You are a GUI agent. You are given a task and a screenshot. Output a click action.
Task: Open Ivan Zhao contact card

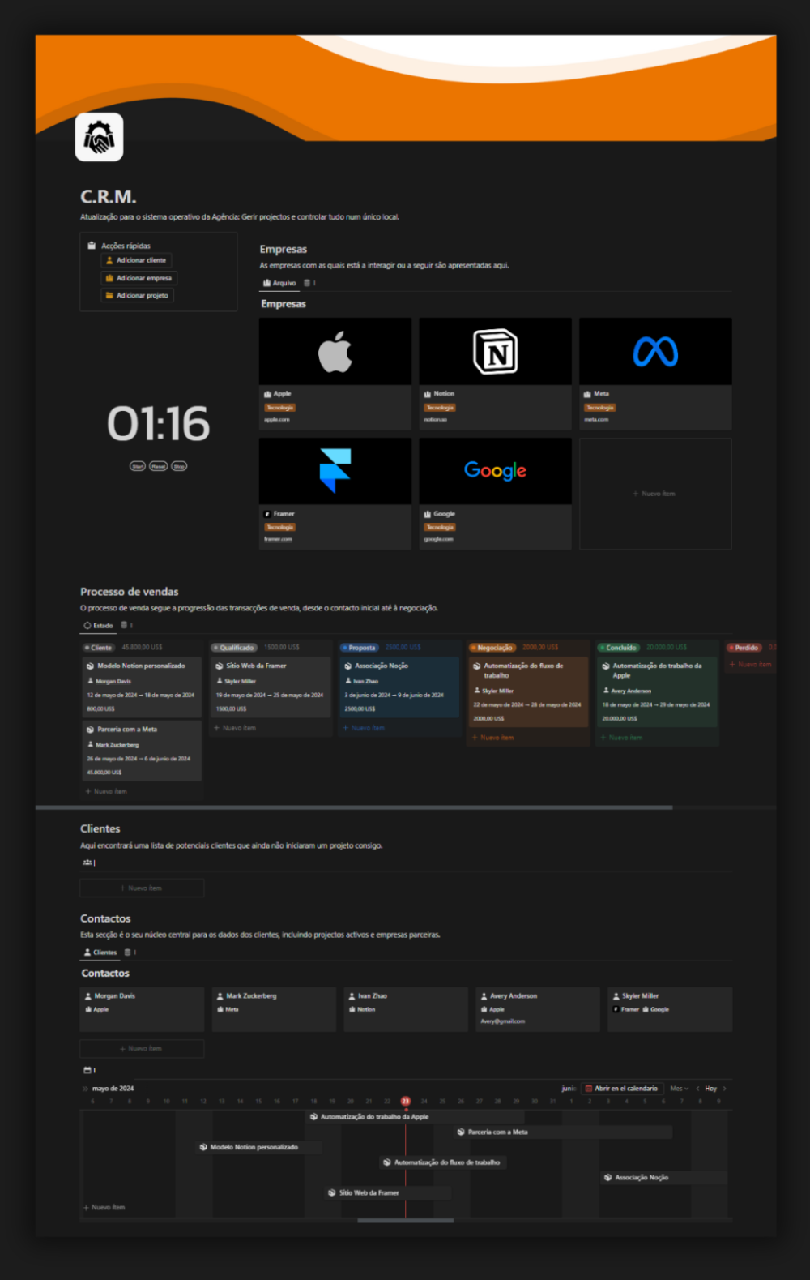[406, 1009]
